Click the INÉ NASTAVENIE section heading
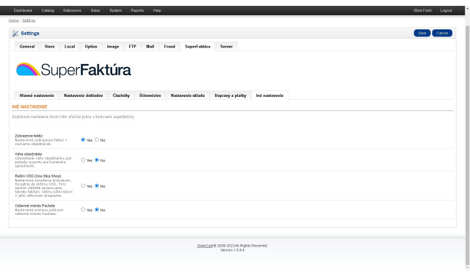This screenshot has width=470, height=276. [x=30, y=107]
